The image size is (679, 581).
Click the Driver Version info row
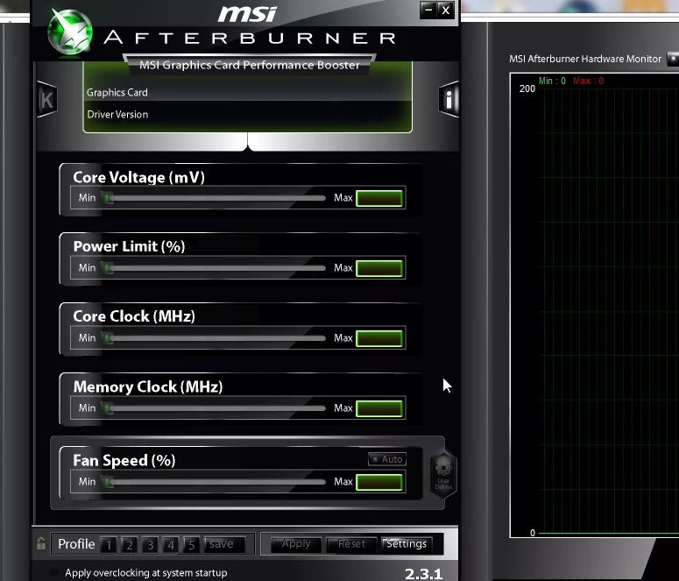247,115
